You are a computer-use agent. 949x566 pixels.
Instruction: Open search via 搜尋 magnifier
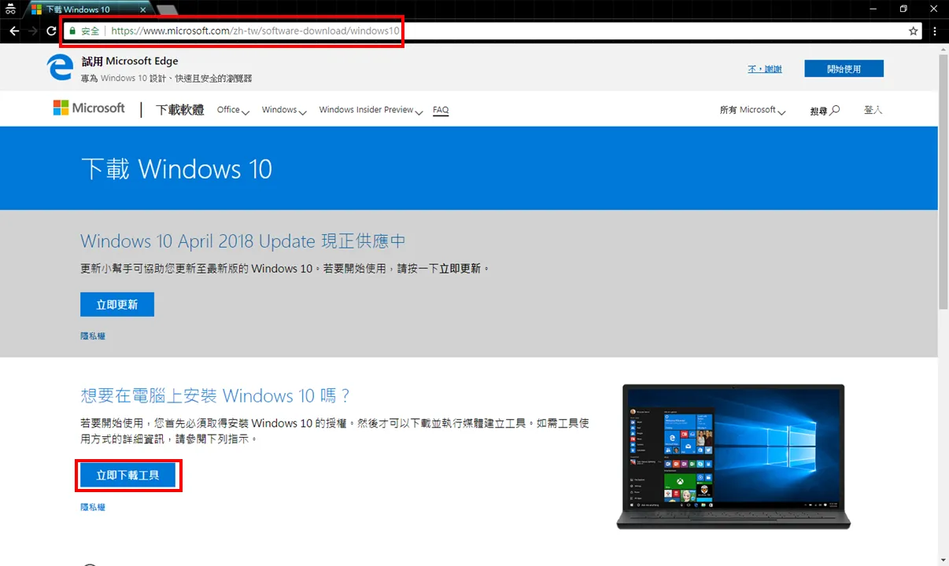coord(825,110)
